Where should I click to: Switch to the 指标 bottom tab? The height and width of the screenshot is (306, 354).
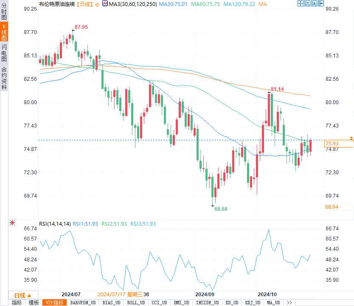[x=17, y=303]
